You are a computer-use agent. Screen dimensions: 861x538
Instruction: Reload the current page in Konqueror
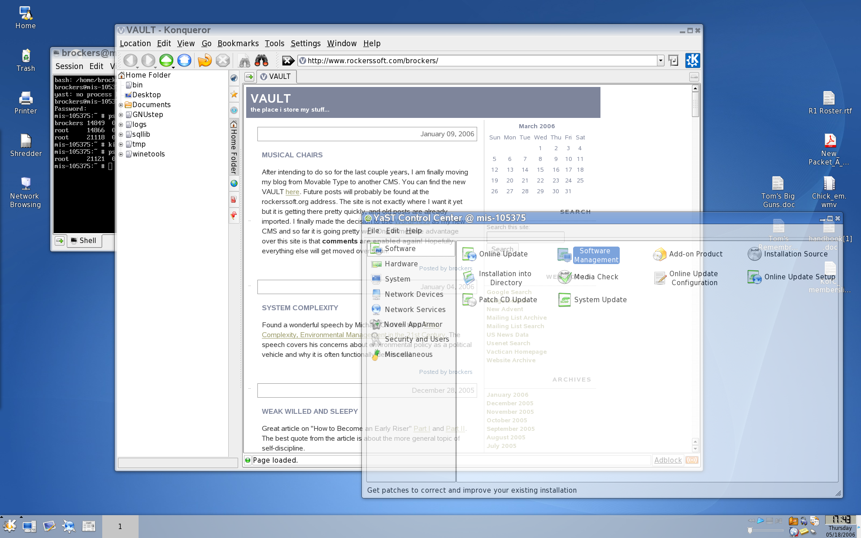click(x=204, y=60)
